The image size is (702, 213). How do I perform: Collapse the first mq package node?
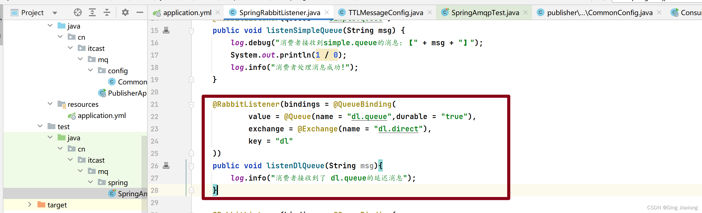pyautogui.click(x=80, y=59)
